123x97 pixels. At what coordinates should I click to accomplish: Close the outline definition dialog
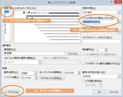coord(118,2)
